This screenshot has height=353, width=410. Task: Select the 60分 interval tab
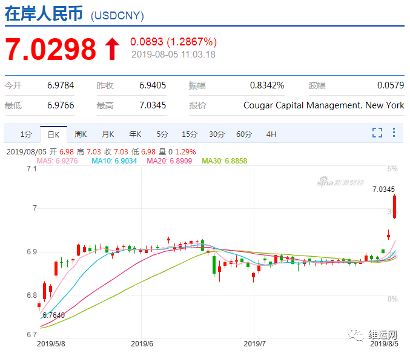[244, 134]
